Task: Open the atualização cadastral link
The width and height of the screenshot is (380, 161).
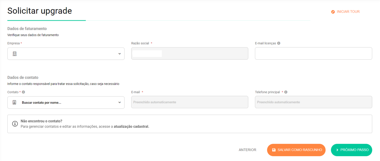Action: pos(131,126)
